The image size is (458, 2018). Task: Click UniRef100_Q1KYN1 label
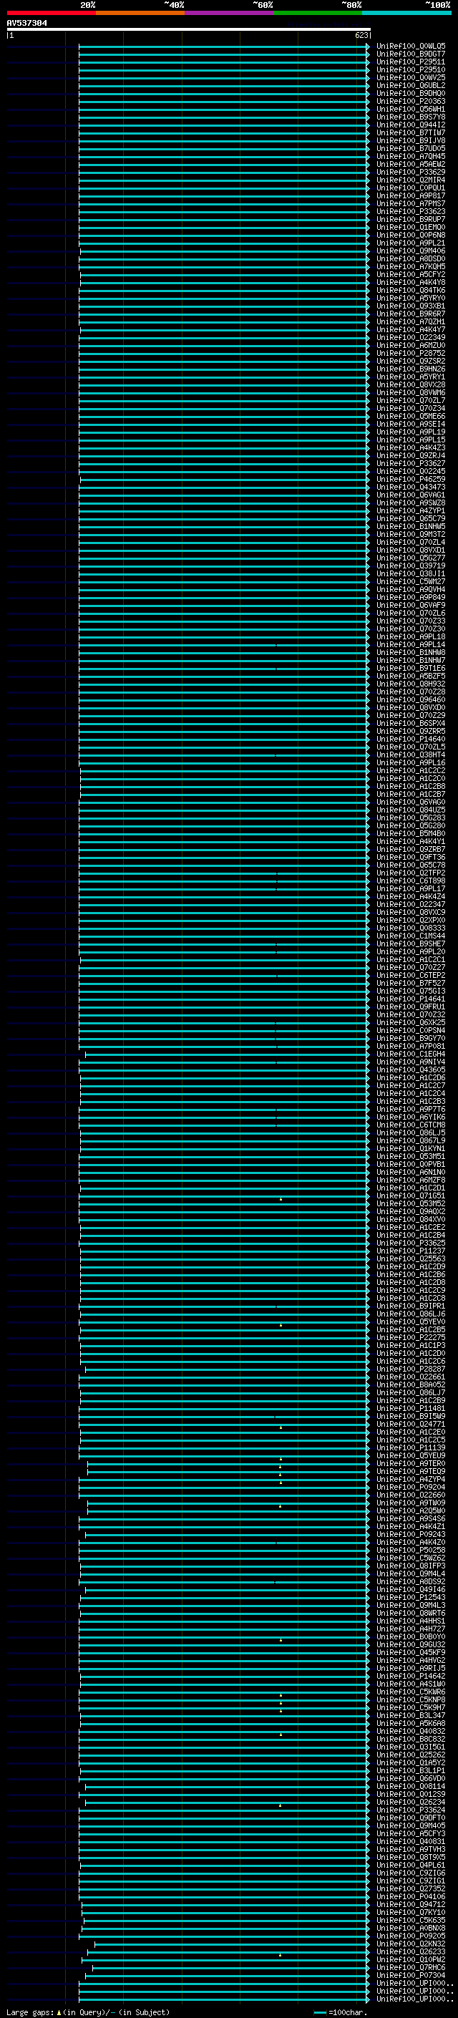[x=411, y=1148]
